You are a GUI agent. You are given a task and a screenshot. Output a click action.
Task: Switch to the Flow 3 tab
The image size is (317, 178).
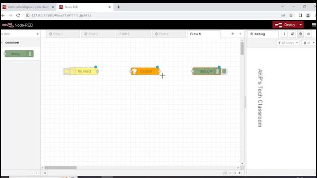click(133, 34)
